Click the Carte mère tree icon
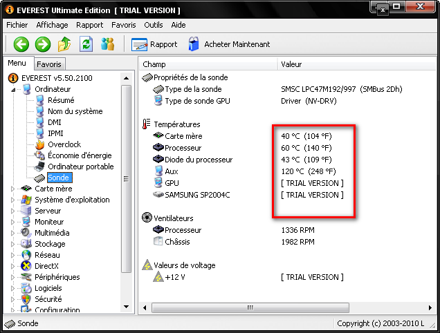 pyautogui.click(x=26, y=189)
